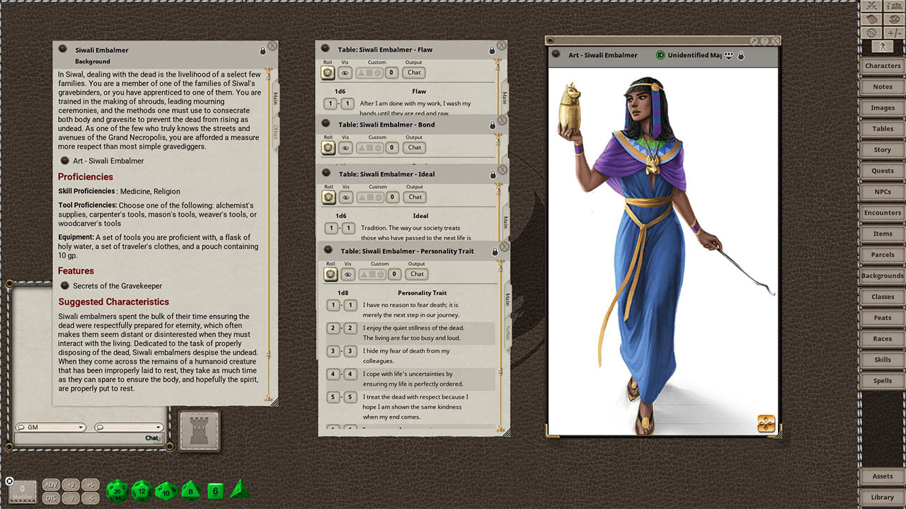Open the GM speaker dropdown
The height and width of the screenshot is (509, 906).
(50, 427)
